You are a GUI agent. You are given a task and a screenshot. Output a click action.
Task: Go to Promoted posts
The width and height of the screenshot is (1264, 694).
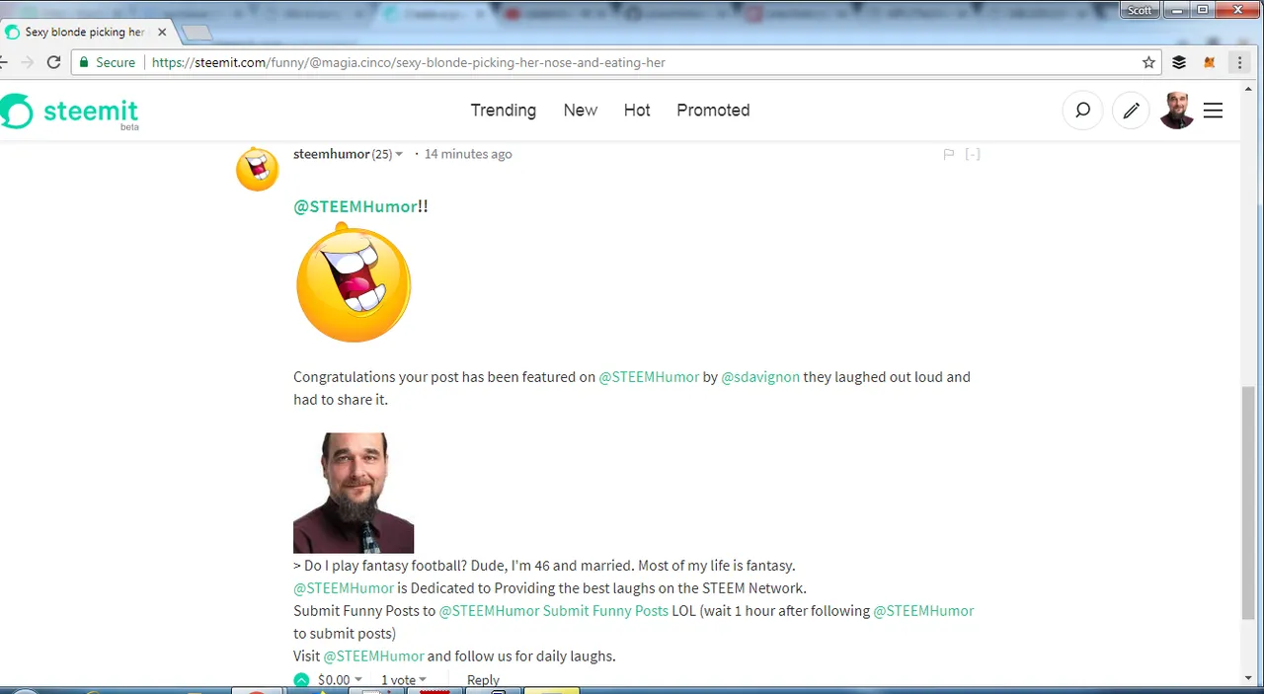coord(713,111)
